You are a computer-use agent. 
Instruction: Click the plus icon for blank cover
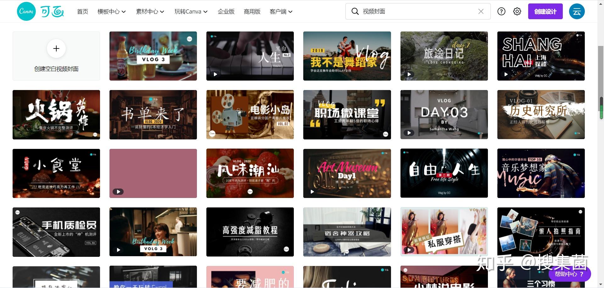click(x=56, y=48)
